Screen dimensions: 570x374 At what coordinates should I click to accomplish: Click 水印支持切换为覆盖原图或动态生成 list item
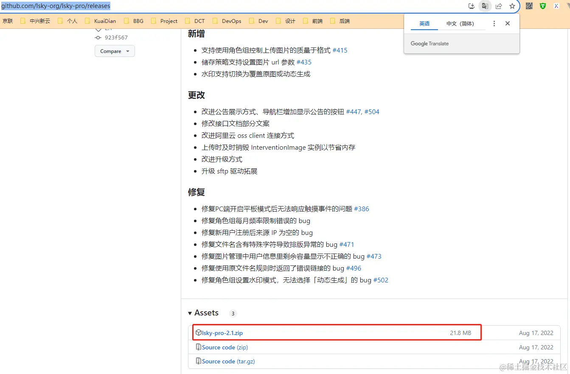point(256,74)
